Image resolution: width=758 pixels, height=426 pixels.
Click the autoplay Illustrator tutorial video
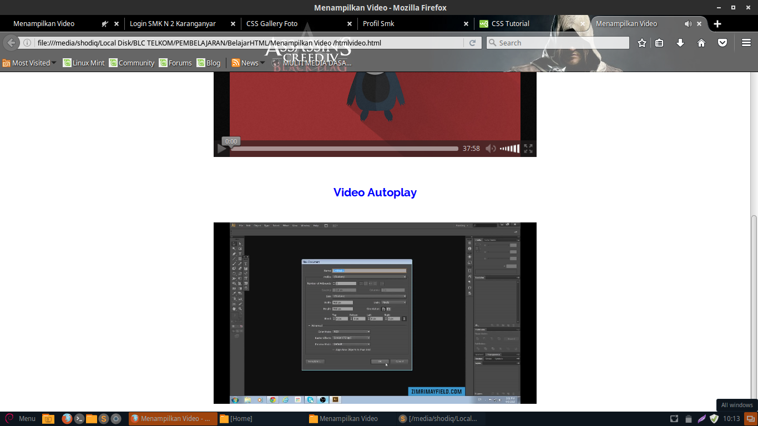(x=375, y=313)
